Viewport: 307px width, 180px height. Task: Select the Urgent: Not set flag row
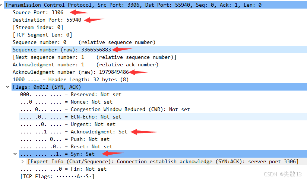point(68,124)
